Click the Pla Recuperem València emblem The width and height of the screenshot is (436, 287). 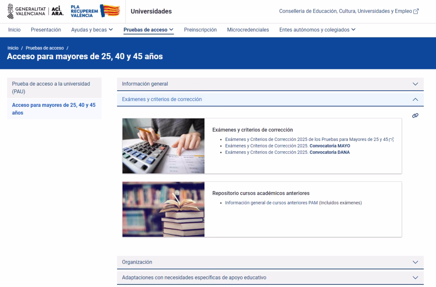tap(95, 10)
